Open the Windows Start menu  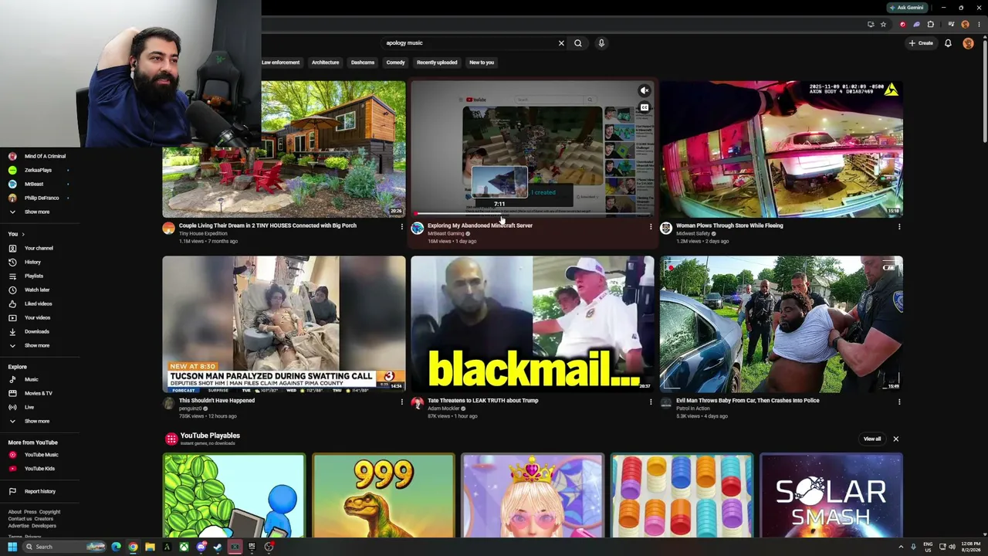click(x=12, y=547)
